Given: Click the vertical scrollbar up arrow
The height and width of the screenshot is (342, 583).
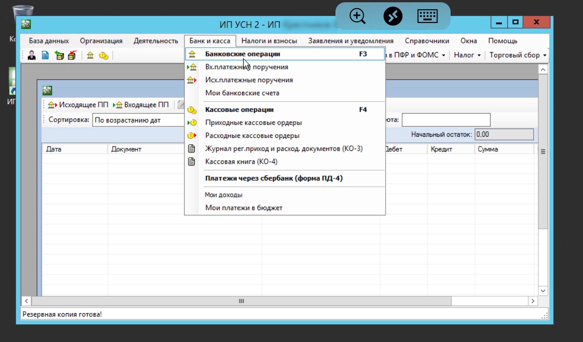Looking at the screenshot, I should click(543, 69).
